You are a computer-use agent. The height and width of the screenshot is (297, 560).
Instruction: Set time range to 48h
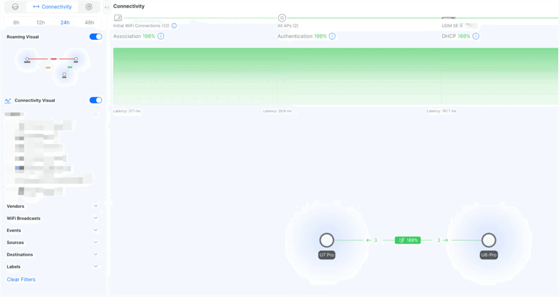[89, 22]
